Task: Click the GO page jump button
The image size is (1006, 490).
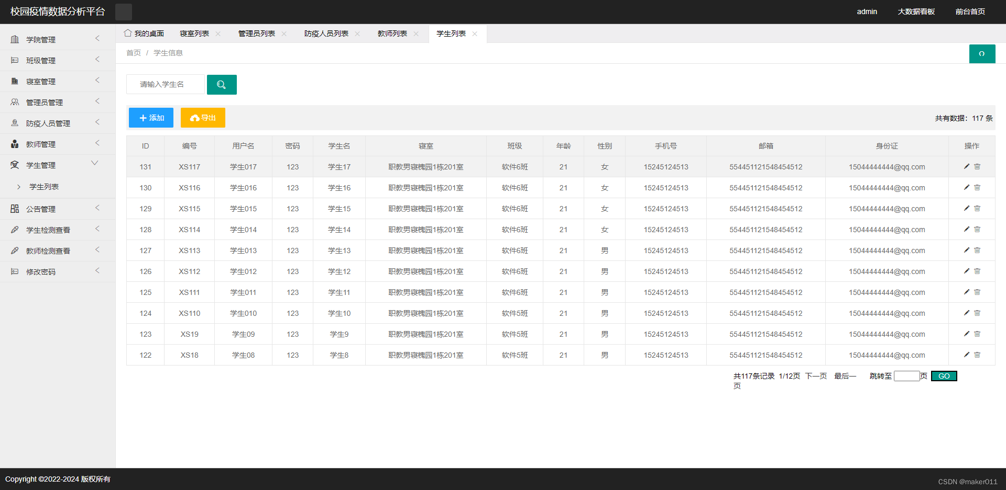Action: [944, 376]
